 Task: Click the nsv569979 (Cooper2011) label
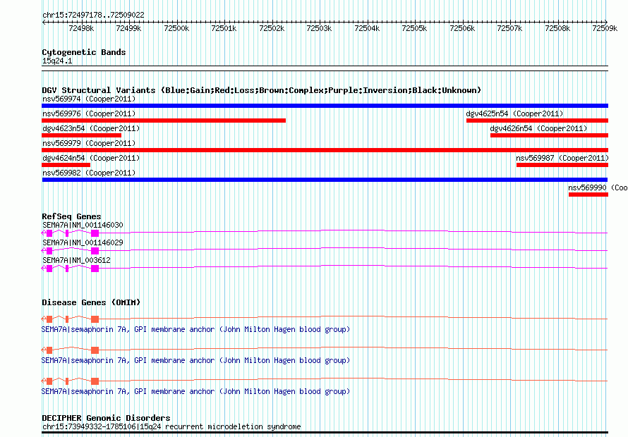(x=89, y=143)
